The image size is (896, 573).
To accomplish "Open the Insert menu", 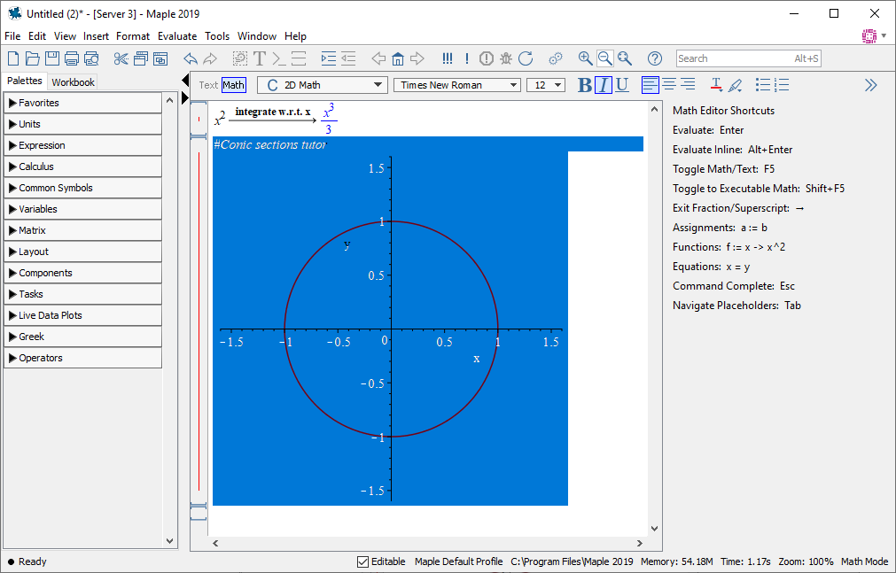I will [96, 36].
